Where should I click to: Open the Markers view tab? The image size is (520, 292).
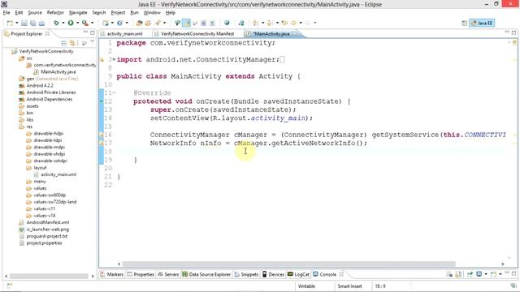point(112,274)
